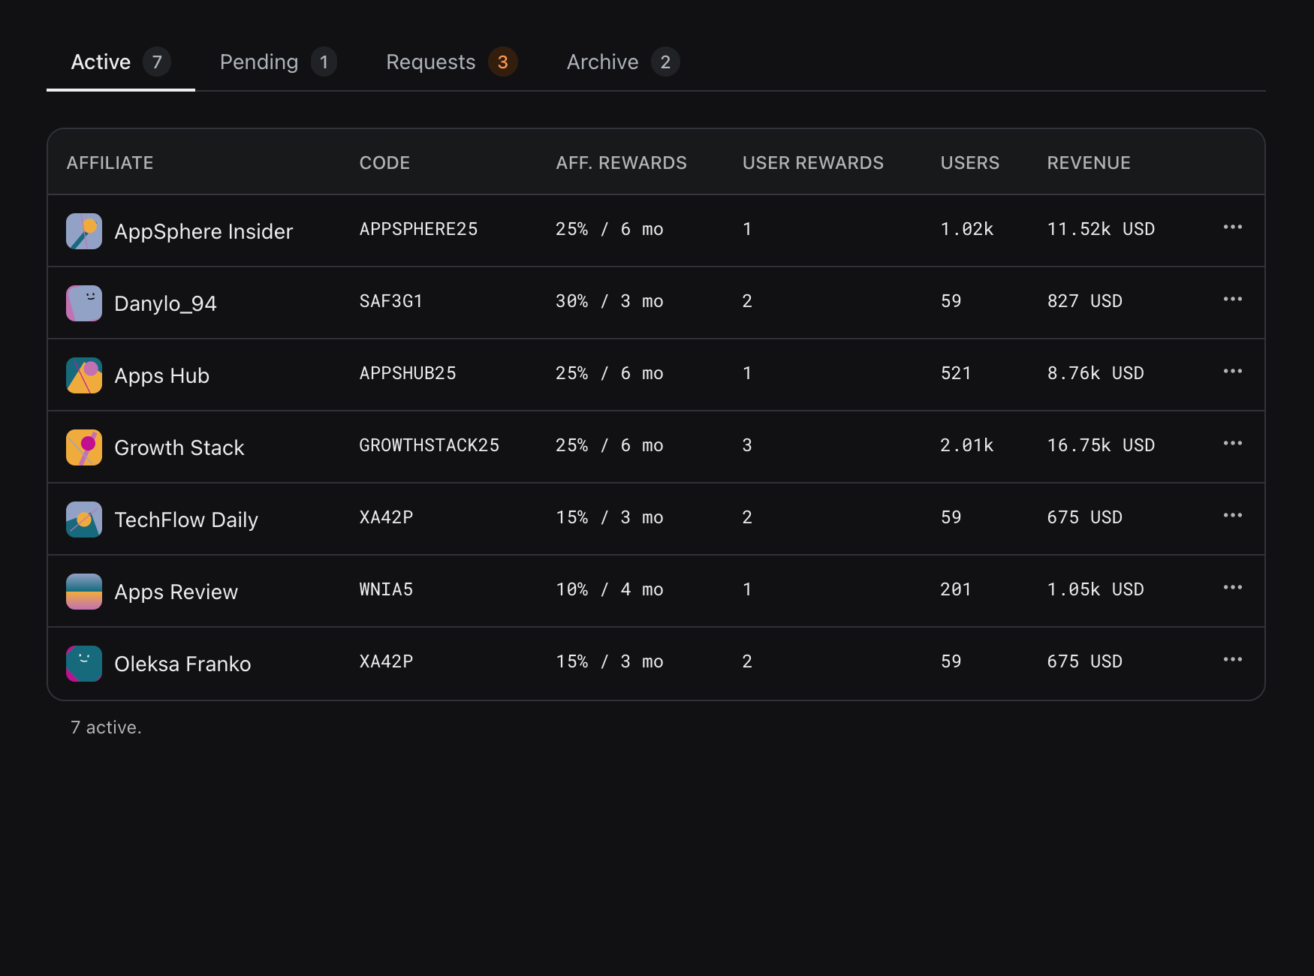Click the AFF. REWARDS column header
Screen dimensions: 1314x976
coord(622,162)
